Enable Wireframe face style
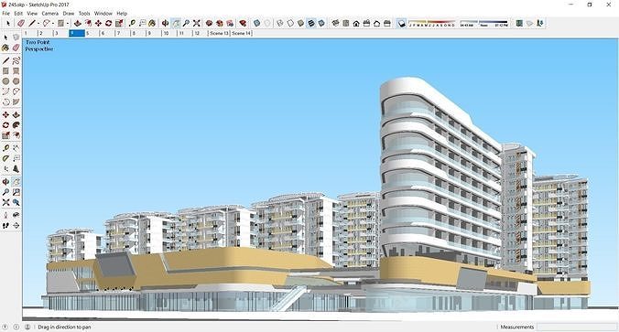This screenshot has width=619, height=332. 280,24
